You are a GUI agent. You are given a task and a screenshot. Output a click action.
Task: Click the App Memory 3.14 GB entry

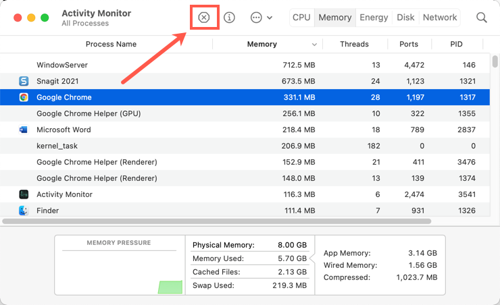point(380,253)
